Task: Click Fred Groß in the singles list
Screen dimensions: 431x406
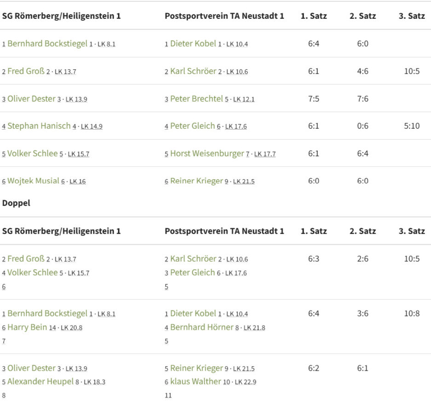Action: pyautogui.click(x=26, y=71)
